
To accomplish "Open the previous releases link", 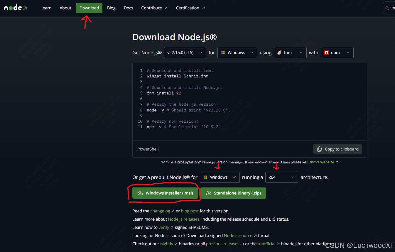I will point(223,244).
